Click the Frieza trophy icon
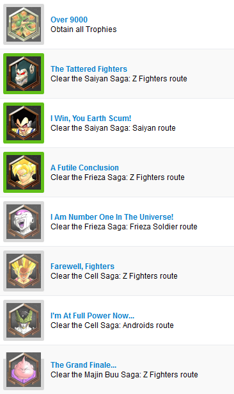234x394 pixels. (x=24, y=222)
